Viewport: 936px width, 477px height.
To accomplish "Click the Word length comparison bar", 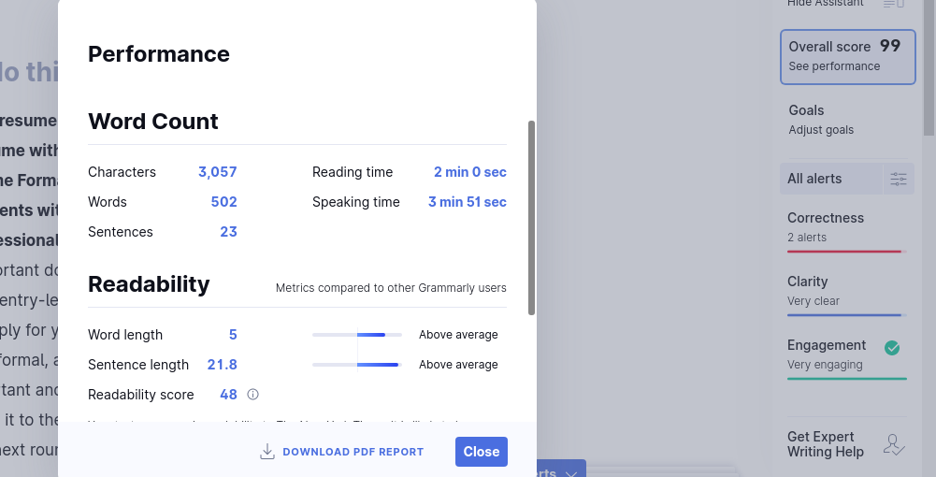I will (357, 335).
